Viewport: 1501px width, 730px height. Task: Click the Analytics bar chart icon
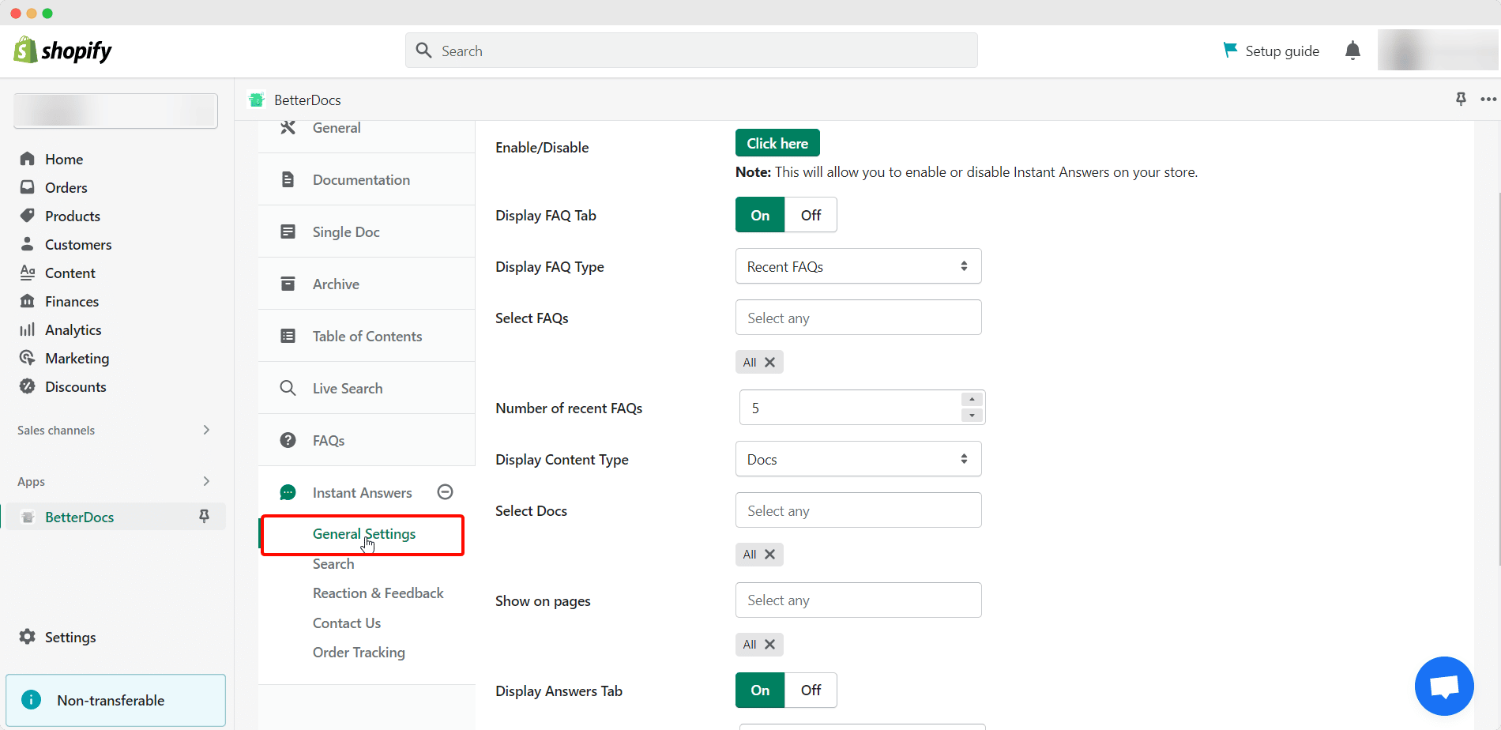click(28, 329)
